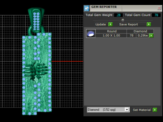Image resolution: width=163 pixels, height=122 pixels.
Task: Click the green arrow beside Set Material
Action: coord(155,110)
